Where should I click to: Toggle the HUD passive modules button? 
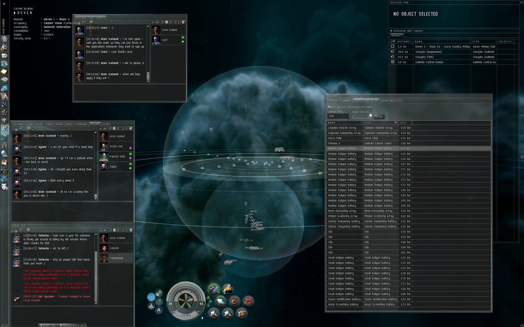pos(210,302)
